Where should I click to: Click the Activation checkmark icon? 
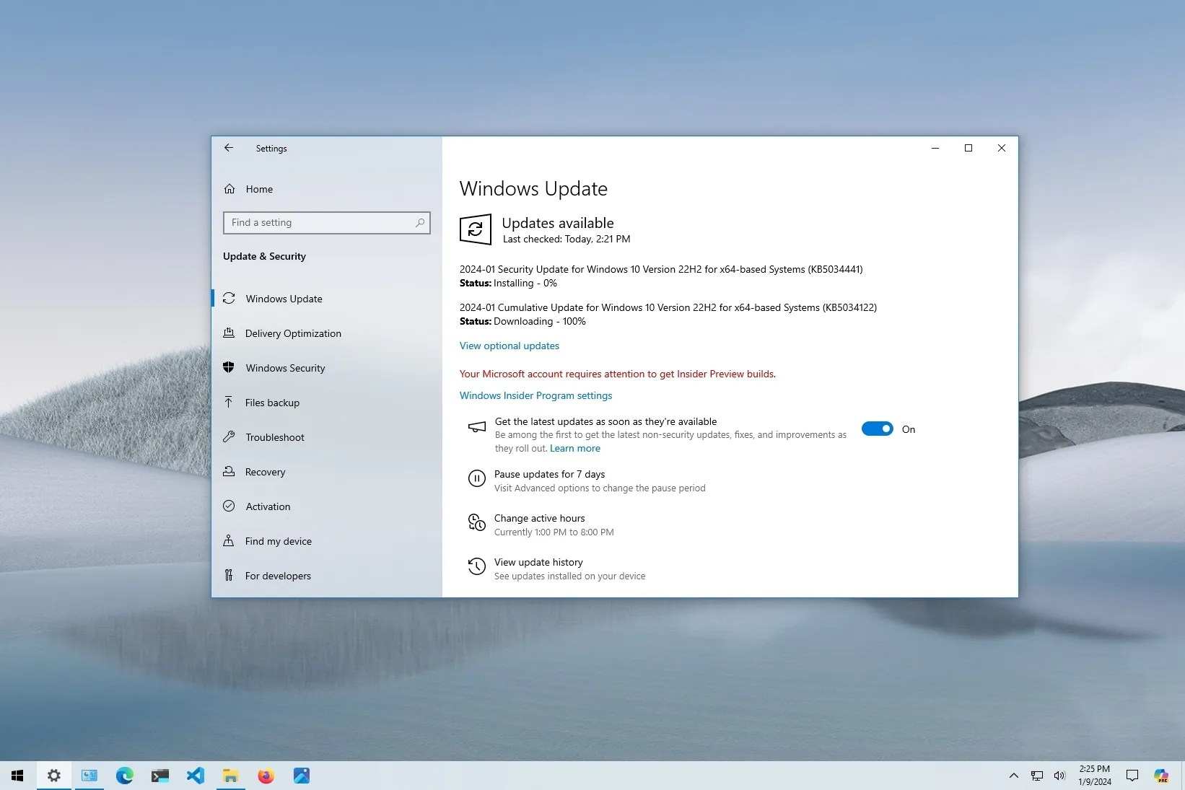click(x=229, y=506)
